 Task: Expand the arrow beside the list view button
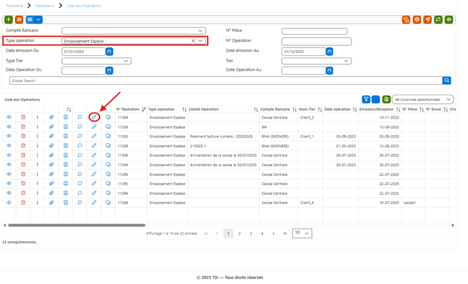pos(38,19)
